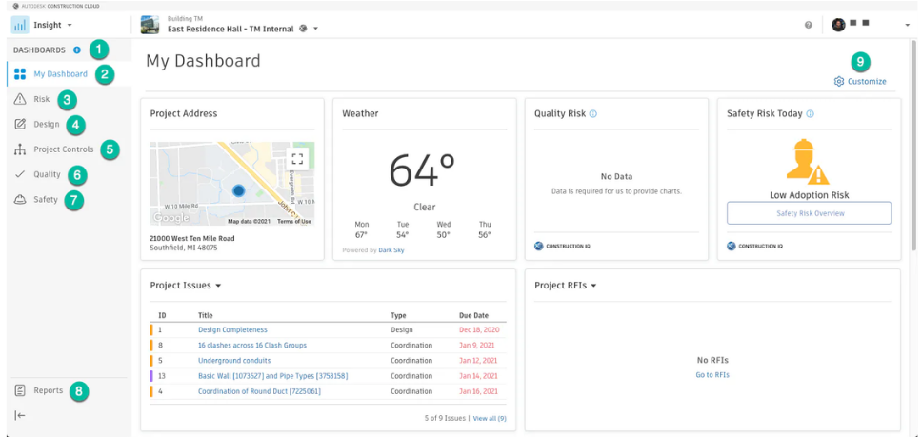The height and width of the screenshot is (437, 922).
Task: Expand the map to fullscreen
Action: (297, 159)
